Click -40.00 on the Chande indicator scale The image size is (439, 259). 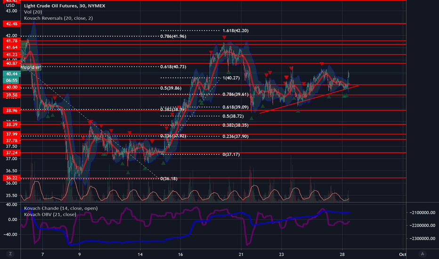(10, 235)
